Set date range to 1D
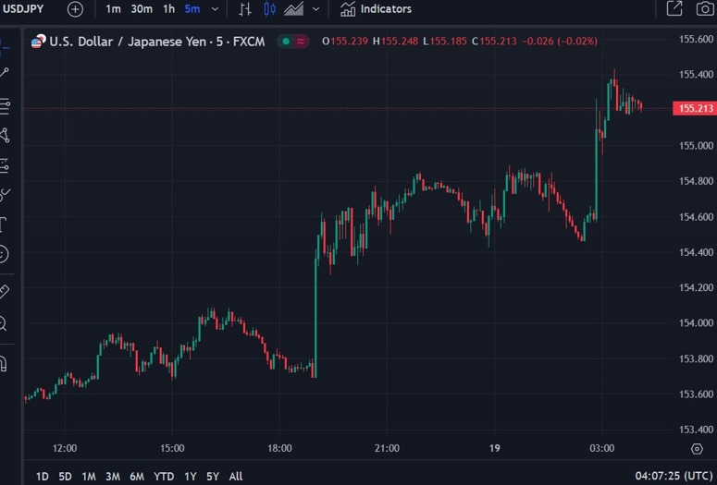The image size is (717, 485). (42, 477)
